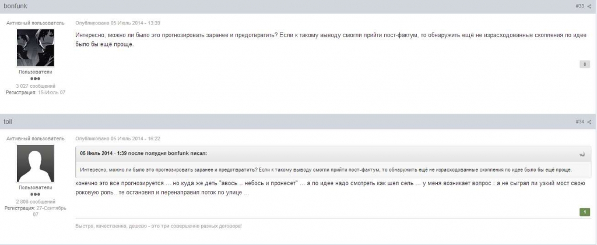597x245 pixels.
Task: Click the green reputation score 1 button
Action: click(x=584, y=212)
